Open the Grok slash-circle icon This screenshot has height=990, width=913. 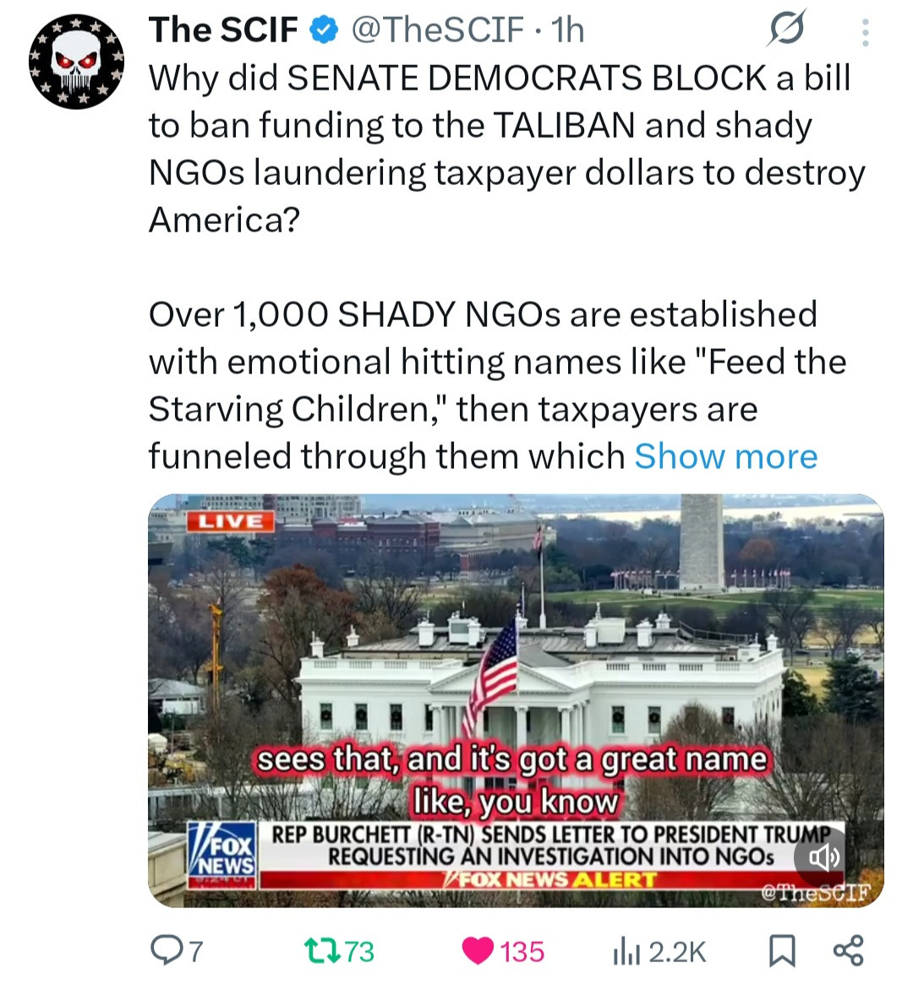coord(787,29)
